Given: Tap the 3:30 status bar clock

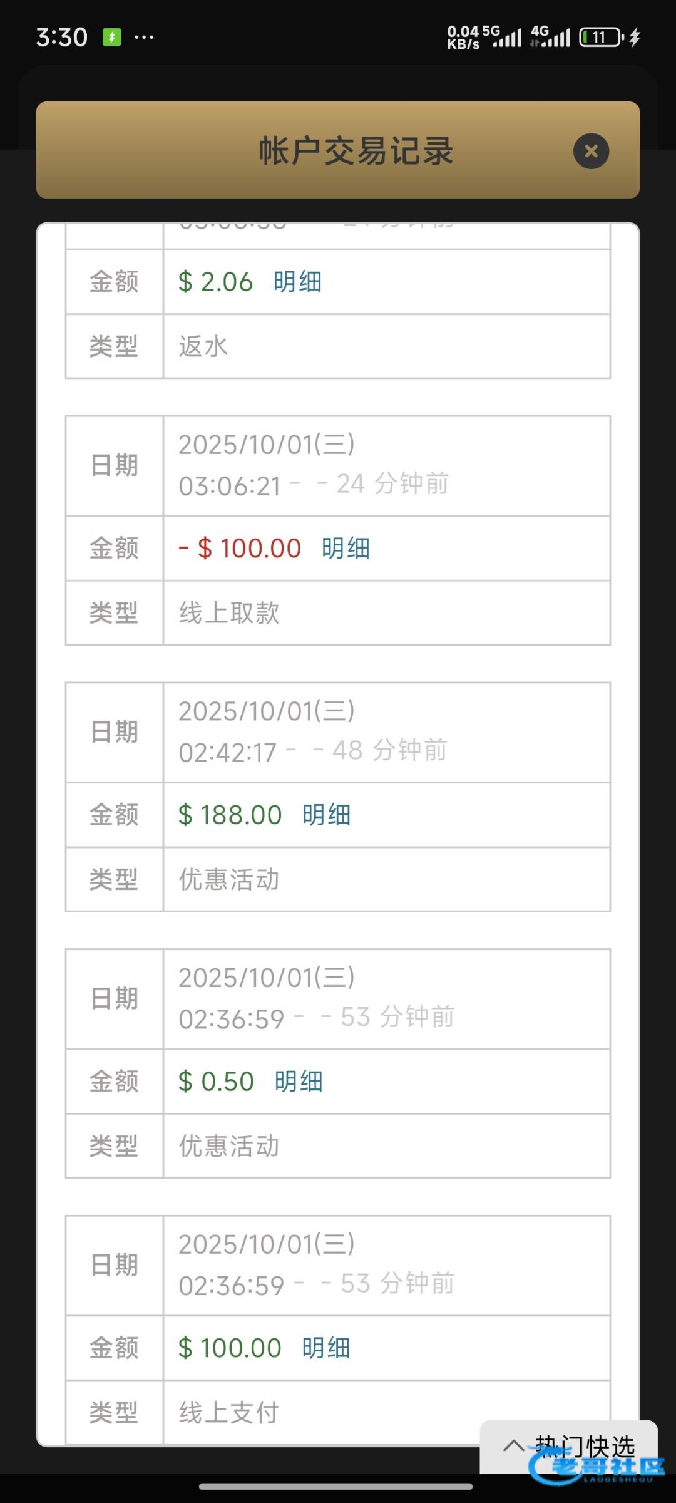Looking at the screenshot, I should [x=61, y=38].
